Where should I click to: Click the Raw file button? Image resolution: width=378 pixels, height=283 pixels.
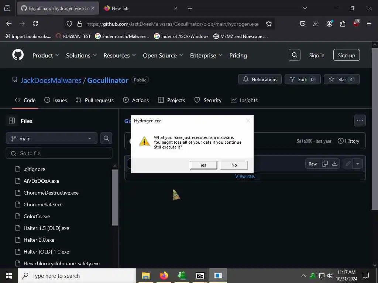pos(312,164)
